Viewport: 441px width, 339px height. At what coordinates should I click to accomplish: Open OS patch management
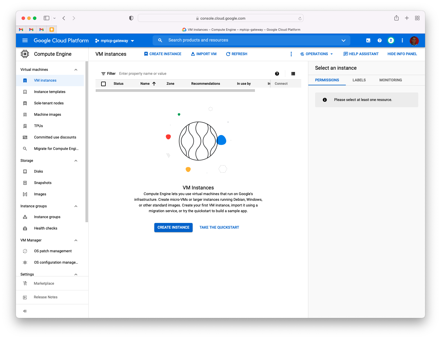(x=50, y=251)
